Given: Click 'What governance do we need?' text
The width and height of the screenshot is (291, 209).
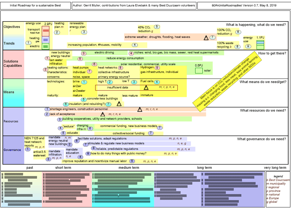Looking at the screenshot, I should [262, 139].
